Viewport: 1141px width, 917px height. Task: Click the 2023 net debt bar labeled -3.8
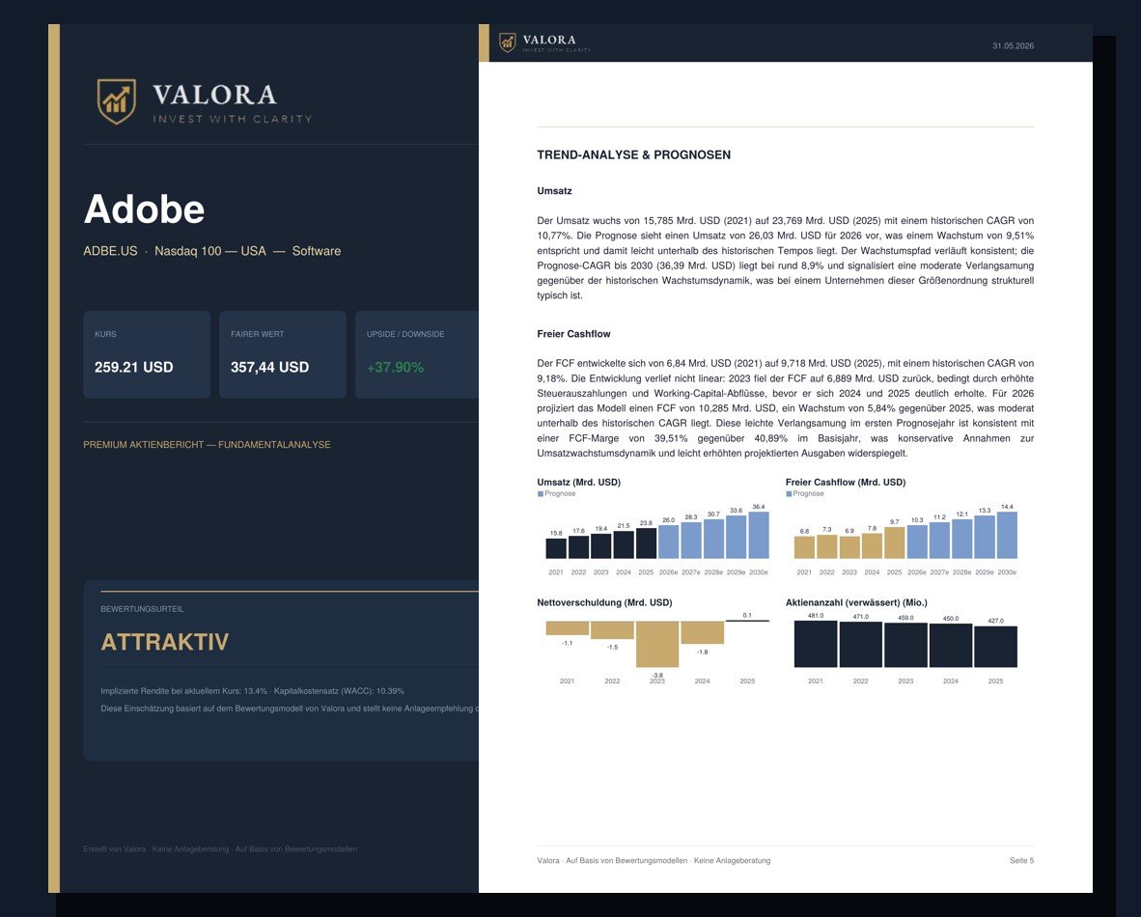[657, 645]
